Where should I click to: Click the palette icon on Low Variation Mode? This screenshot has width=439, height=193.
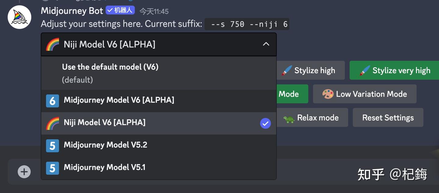(x=328, y=94)
